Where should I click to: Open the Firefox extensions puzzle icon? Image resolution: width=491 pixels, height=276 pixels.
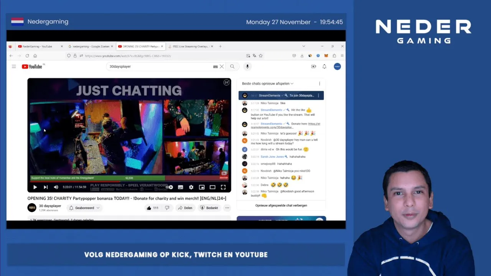coord(334,56)
